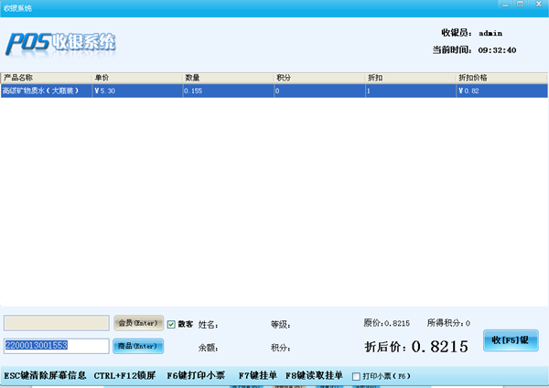Image resolution: width=549 pixels, height=388 pixels.
Task: Click the 产品名称 column header
Action: click(46, 78)
